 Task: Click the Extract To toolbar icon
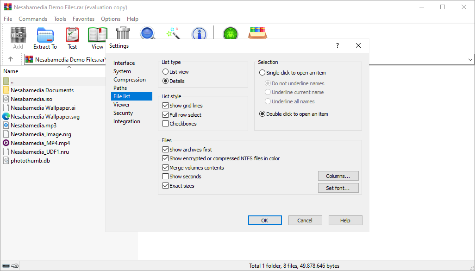pyautogui.click(x=45, y=35)
